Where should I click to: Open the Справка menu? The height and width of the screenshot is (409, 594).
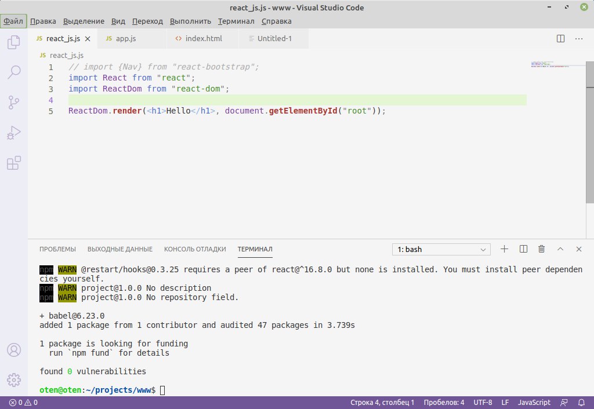click(277, 21)
